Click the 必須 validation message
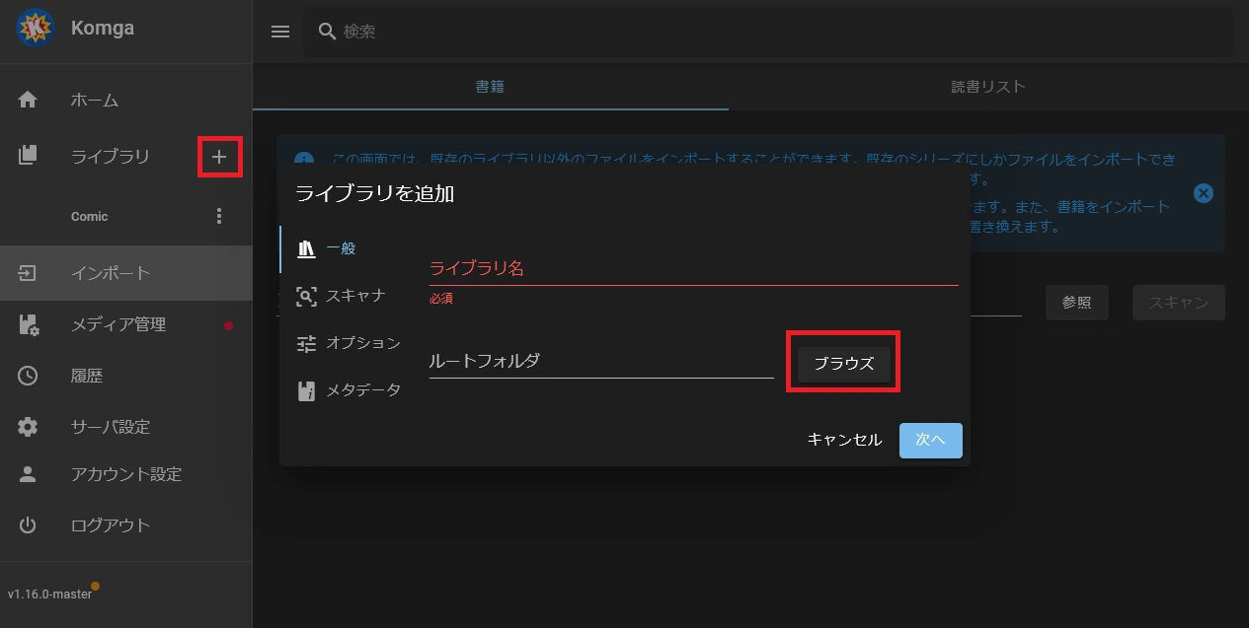The image size is (1249, 628). (441, 298)
